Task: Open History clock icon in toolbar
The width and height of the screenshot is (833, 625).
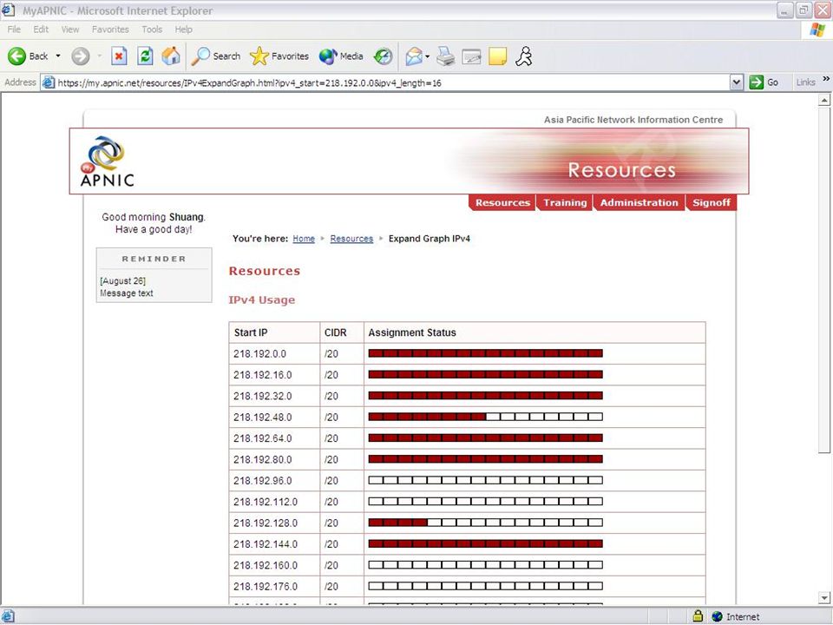Action: 383,56
